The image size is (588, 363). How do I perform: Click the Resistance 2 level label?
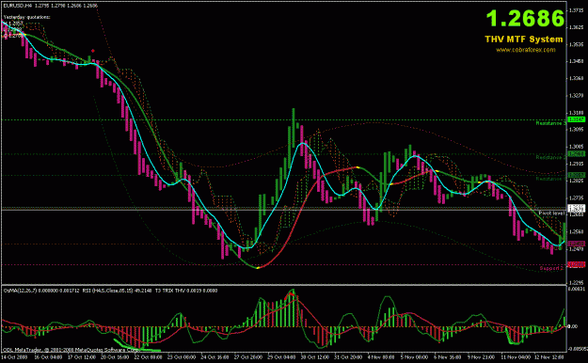[550, 157]
